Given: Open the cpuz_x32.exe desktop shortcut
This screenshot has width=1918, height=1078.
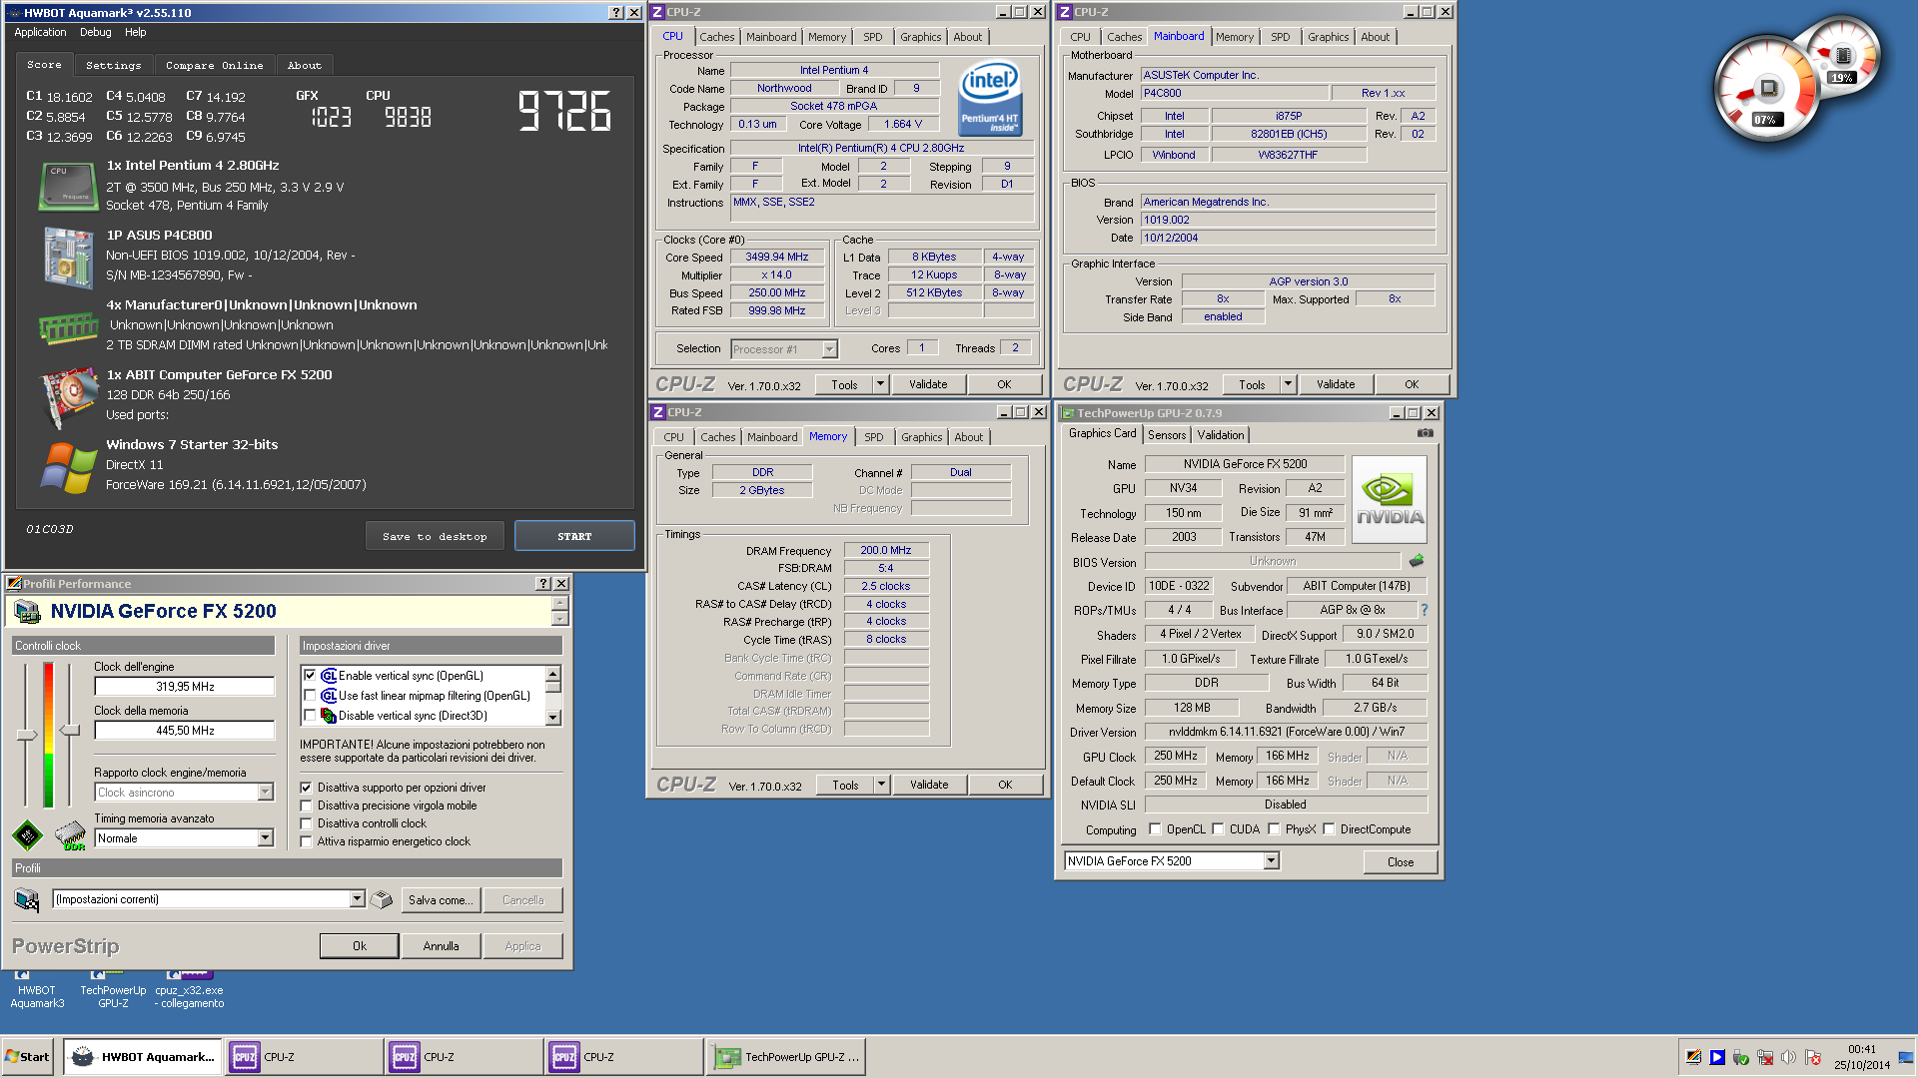Looking at the screenshot, I should coord(189,988).
